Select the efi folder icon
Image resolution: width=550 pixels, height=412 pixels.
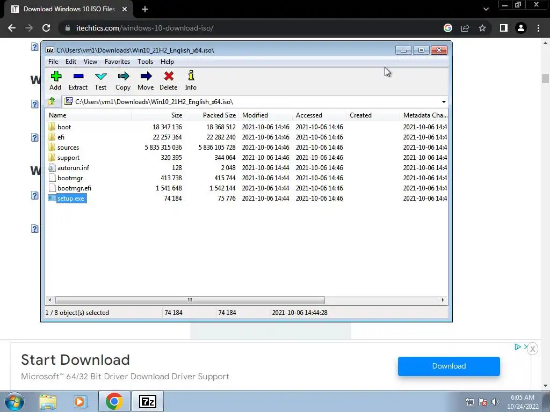coord(52,137)
